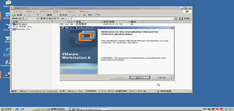This screenshot has height=111, width=234.
Task: Click the DAEMON Tools desktop icon
Action: pos(6,63)
